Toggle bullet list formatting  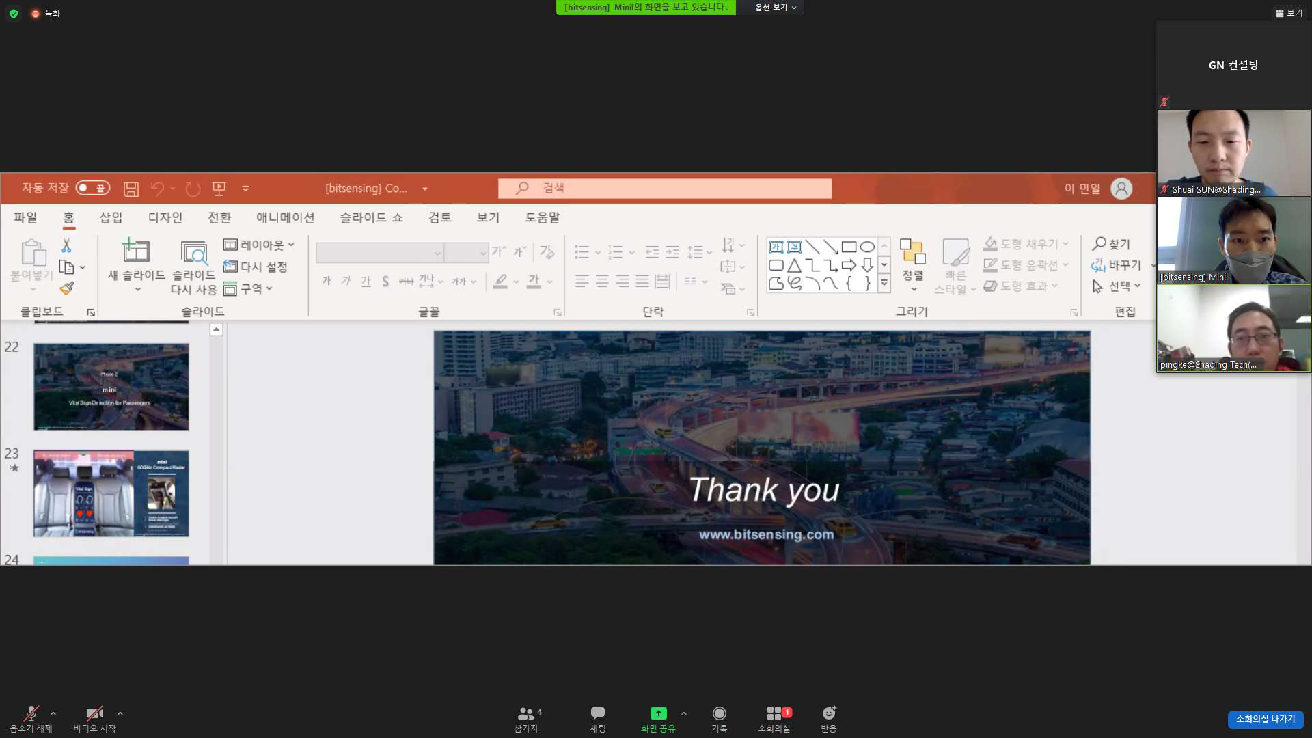coord(582,252)
